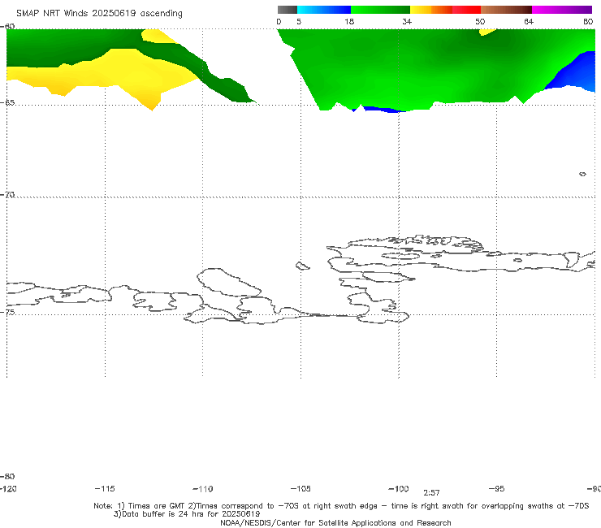Screen dimensions: 601x528
Task: Select the green segment of the wind color bar
Action: (x=380, y=10)
